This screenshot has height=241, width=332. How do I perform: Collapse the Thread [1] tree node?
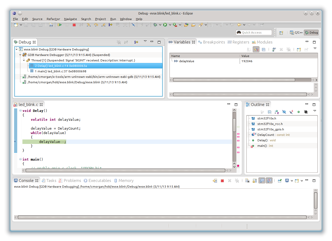coord(24,60)
